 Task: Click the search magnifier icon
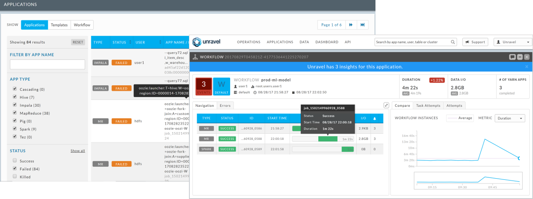(x=453, y=42)
